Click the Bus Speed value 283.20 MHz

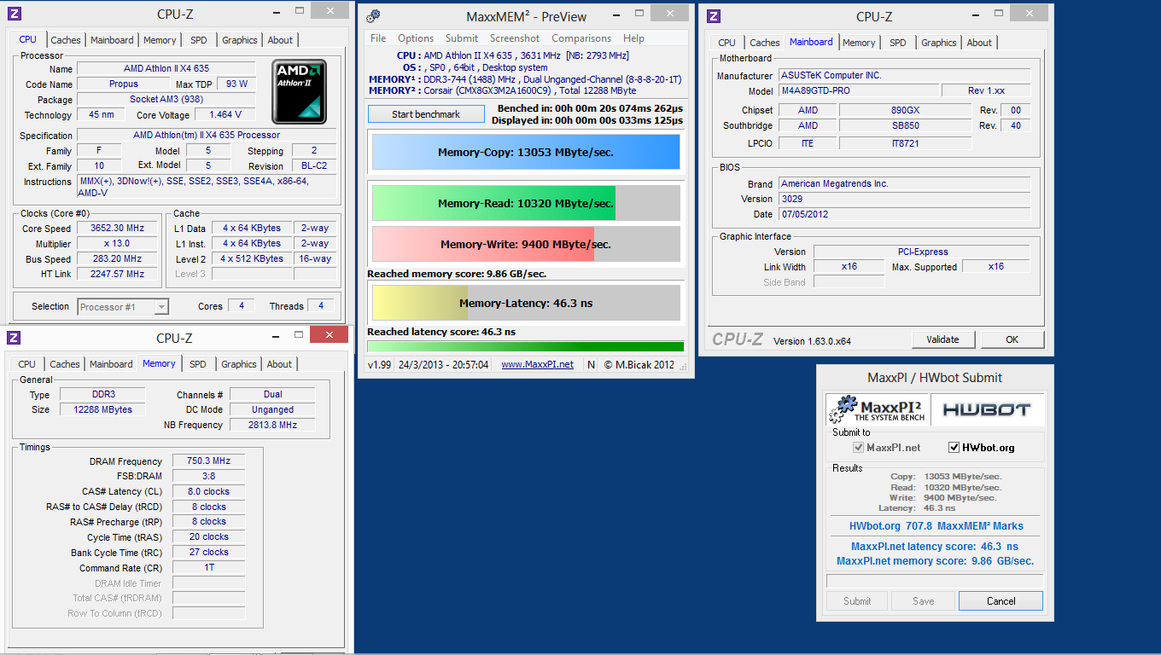[x=118, y=258]
